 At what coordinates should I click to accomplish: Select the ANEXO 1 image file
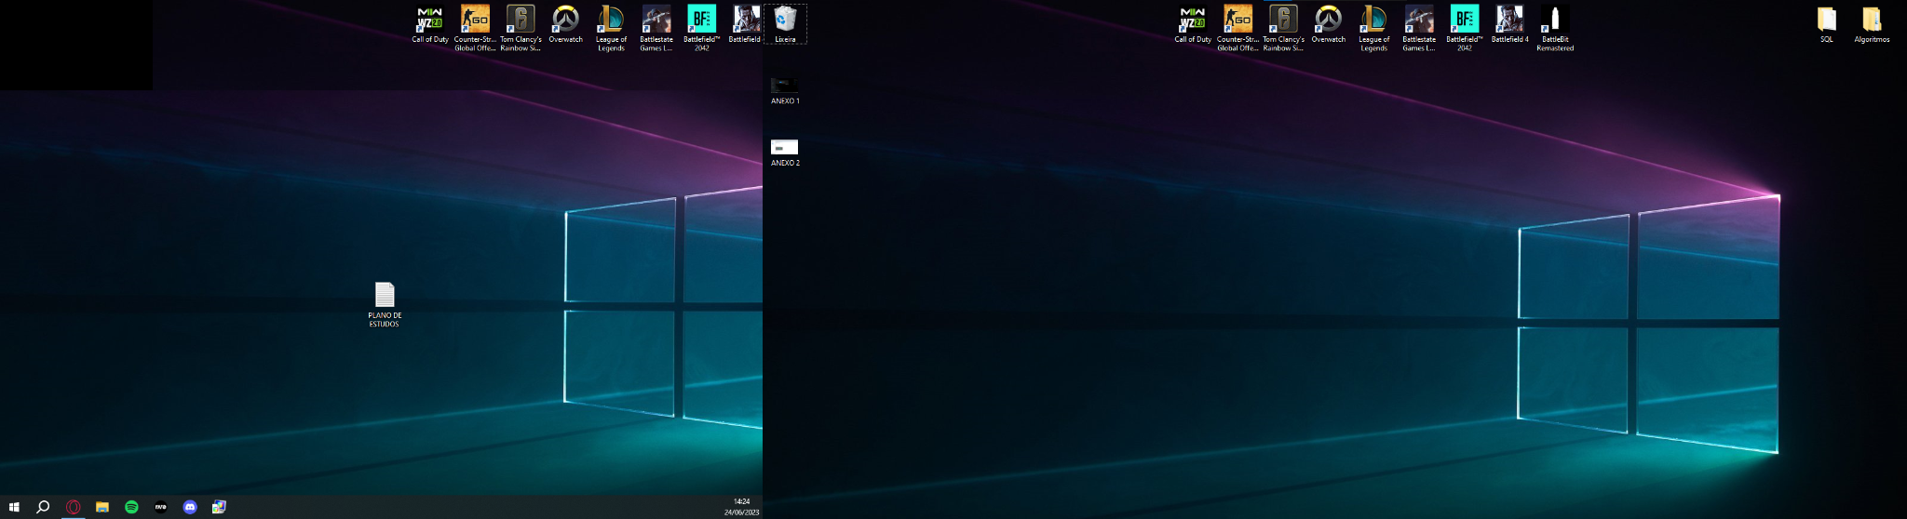785,90
